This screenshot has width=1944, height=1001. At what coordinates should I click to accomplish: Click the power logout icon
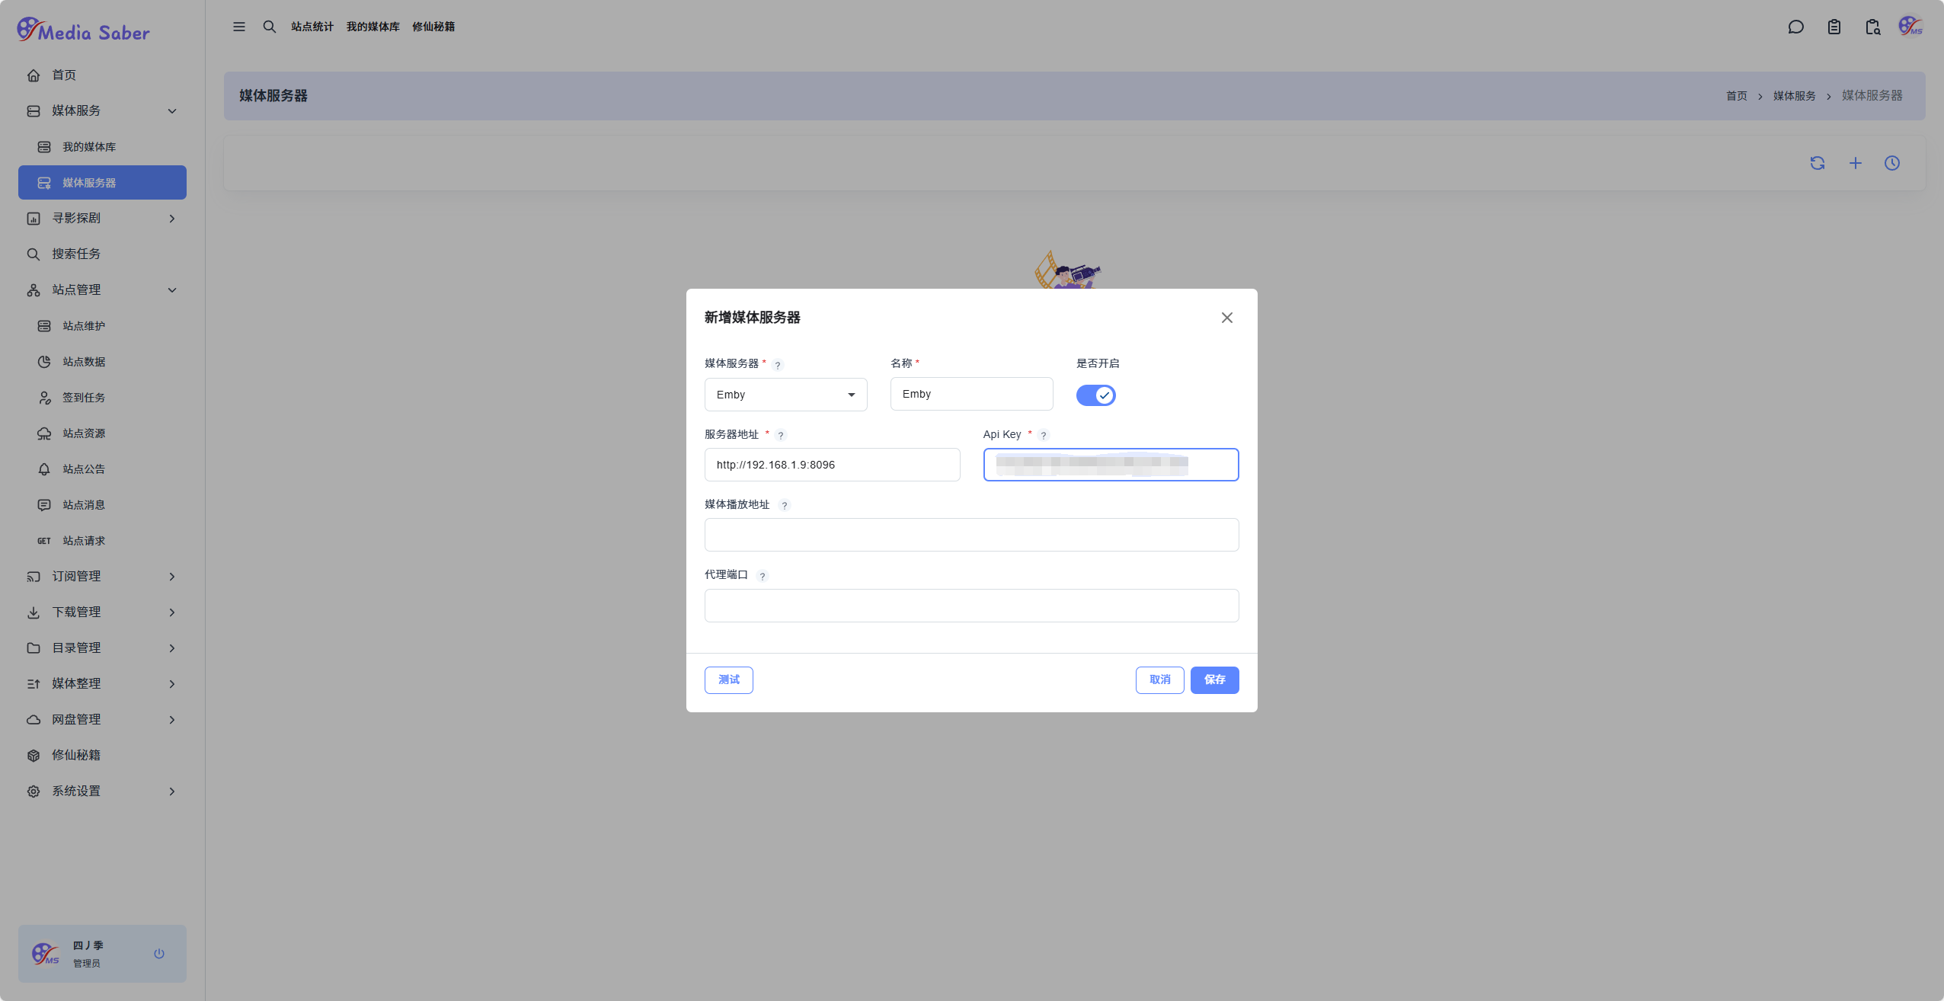point(159,954)
